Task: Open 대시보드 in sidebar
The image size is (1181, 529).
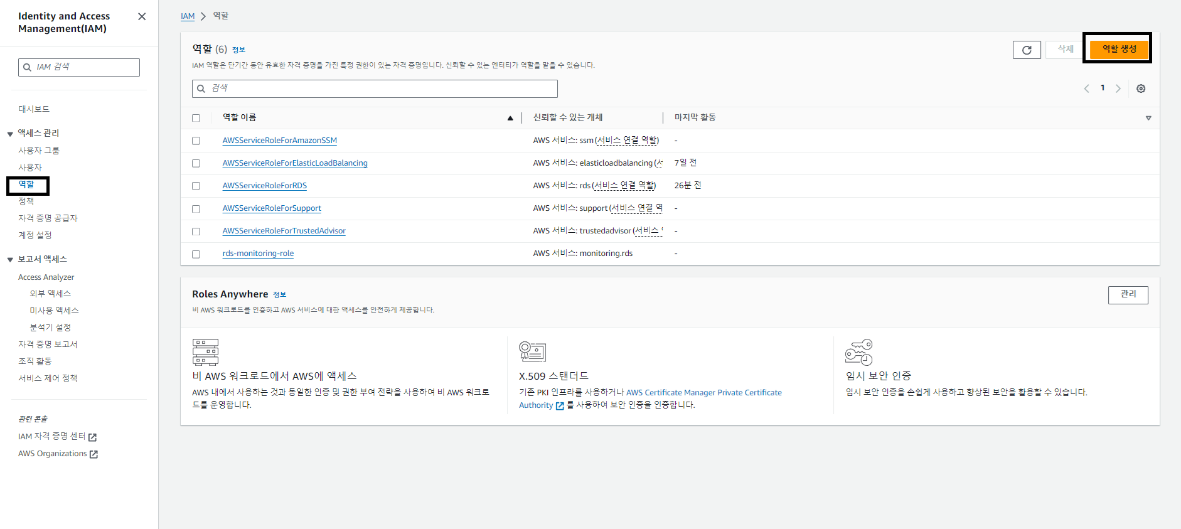Action: (x=34, y=109)
